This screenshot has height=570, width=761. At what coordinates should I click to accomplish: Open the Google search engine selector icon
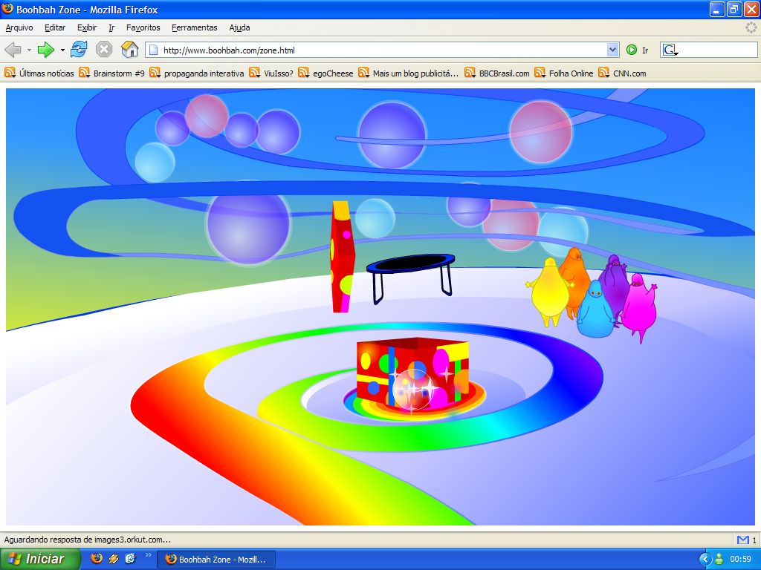click(x=670, y=50)
